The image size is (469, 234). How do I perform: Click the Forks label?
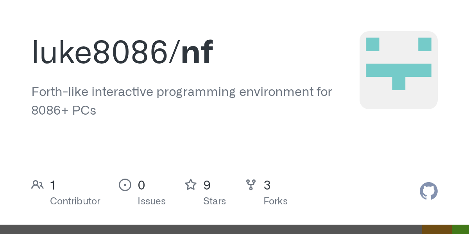(x=276, y=201)
